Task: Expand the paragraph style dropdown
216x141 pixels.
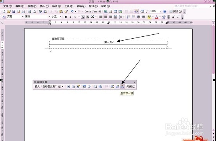Action: pyautogui.click(x=23, y=17)
